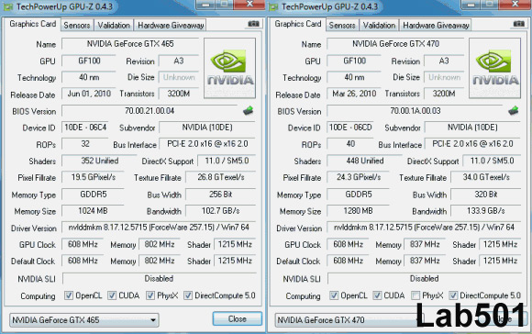
Task: Click Driver Version field in GTX 465 window
Action: click(x=159, y=227)
